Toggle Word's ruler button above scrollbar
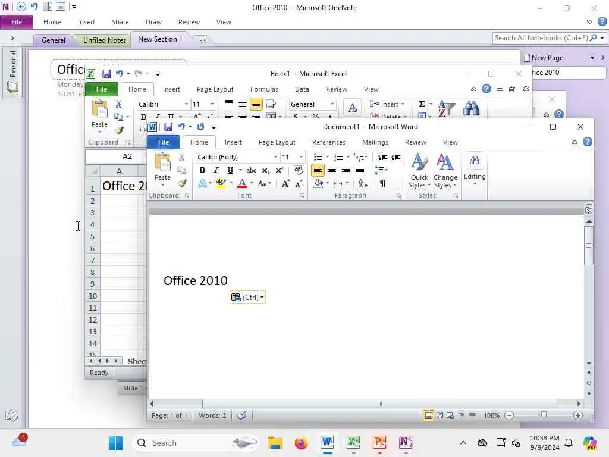 [x=589, y=210]
